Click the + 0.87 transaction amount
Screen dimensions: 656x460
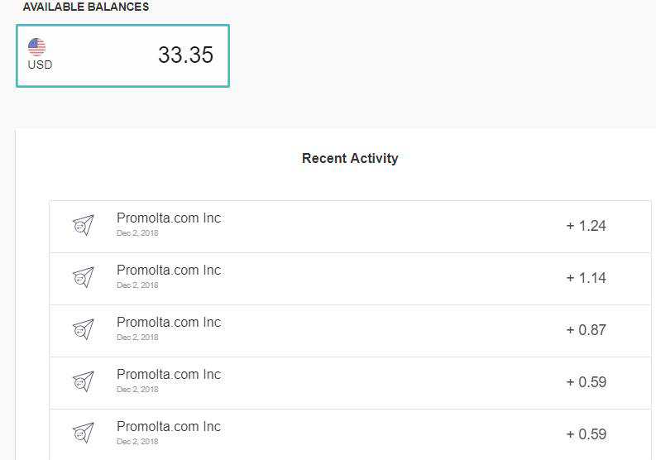[586, 330]
